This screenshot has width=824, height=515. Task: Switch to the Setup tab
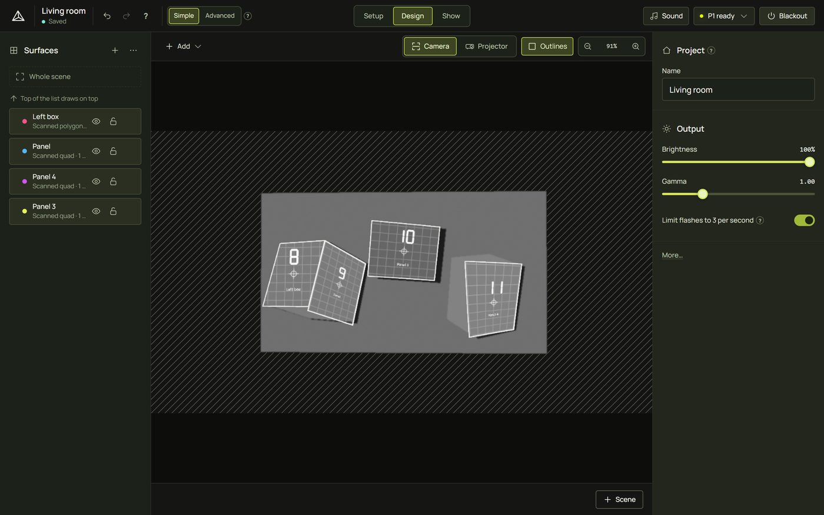(x=373, y=16)
